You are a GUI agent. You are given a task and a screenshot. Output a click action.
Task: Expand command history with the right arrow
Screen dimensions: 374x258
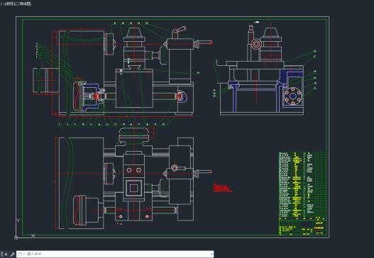[x=211, y=254]
